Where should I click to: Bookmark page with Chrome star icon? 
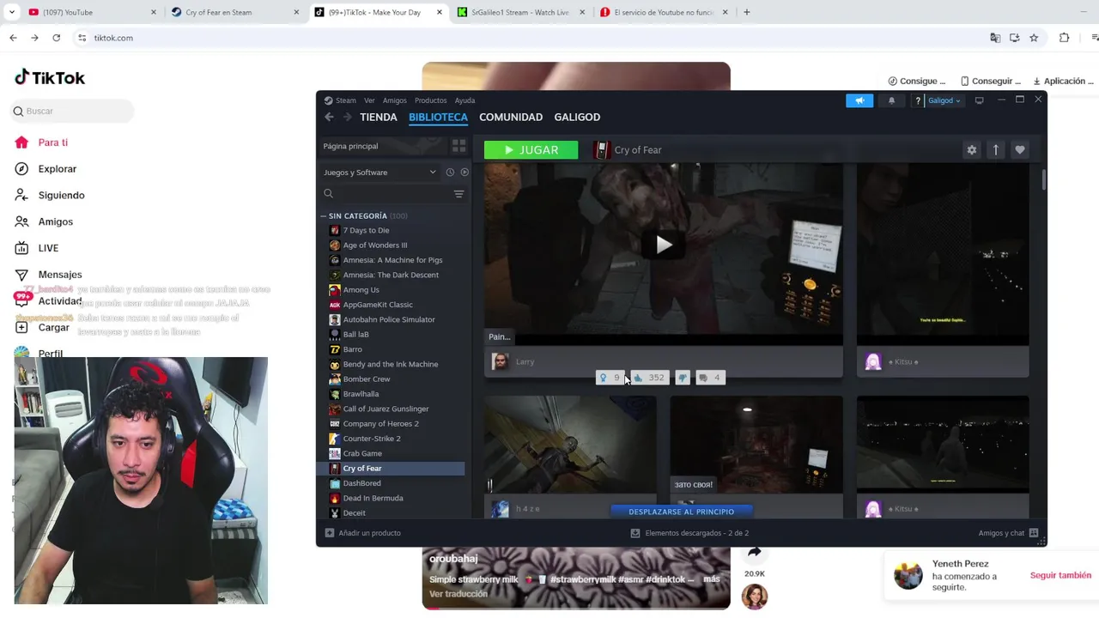pos(1034,38)
